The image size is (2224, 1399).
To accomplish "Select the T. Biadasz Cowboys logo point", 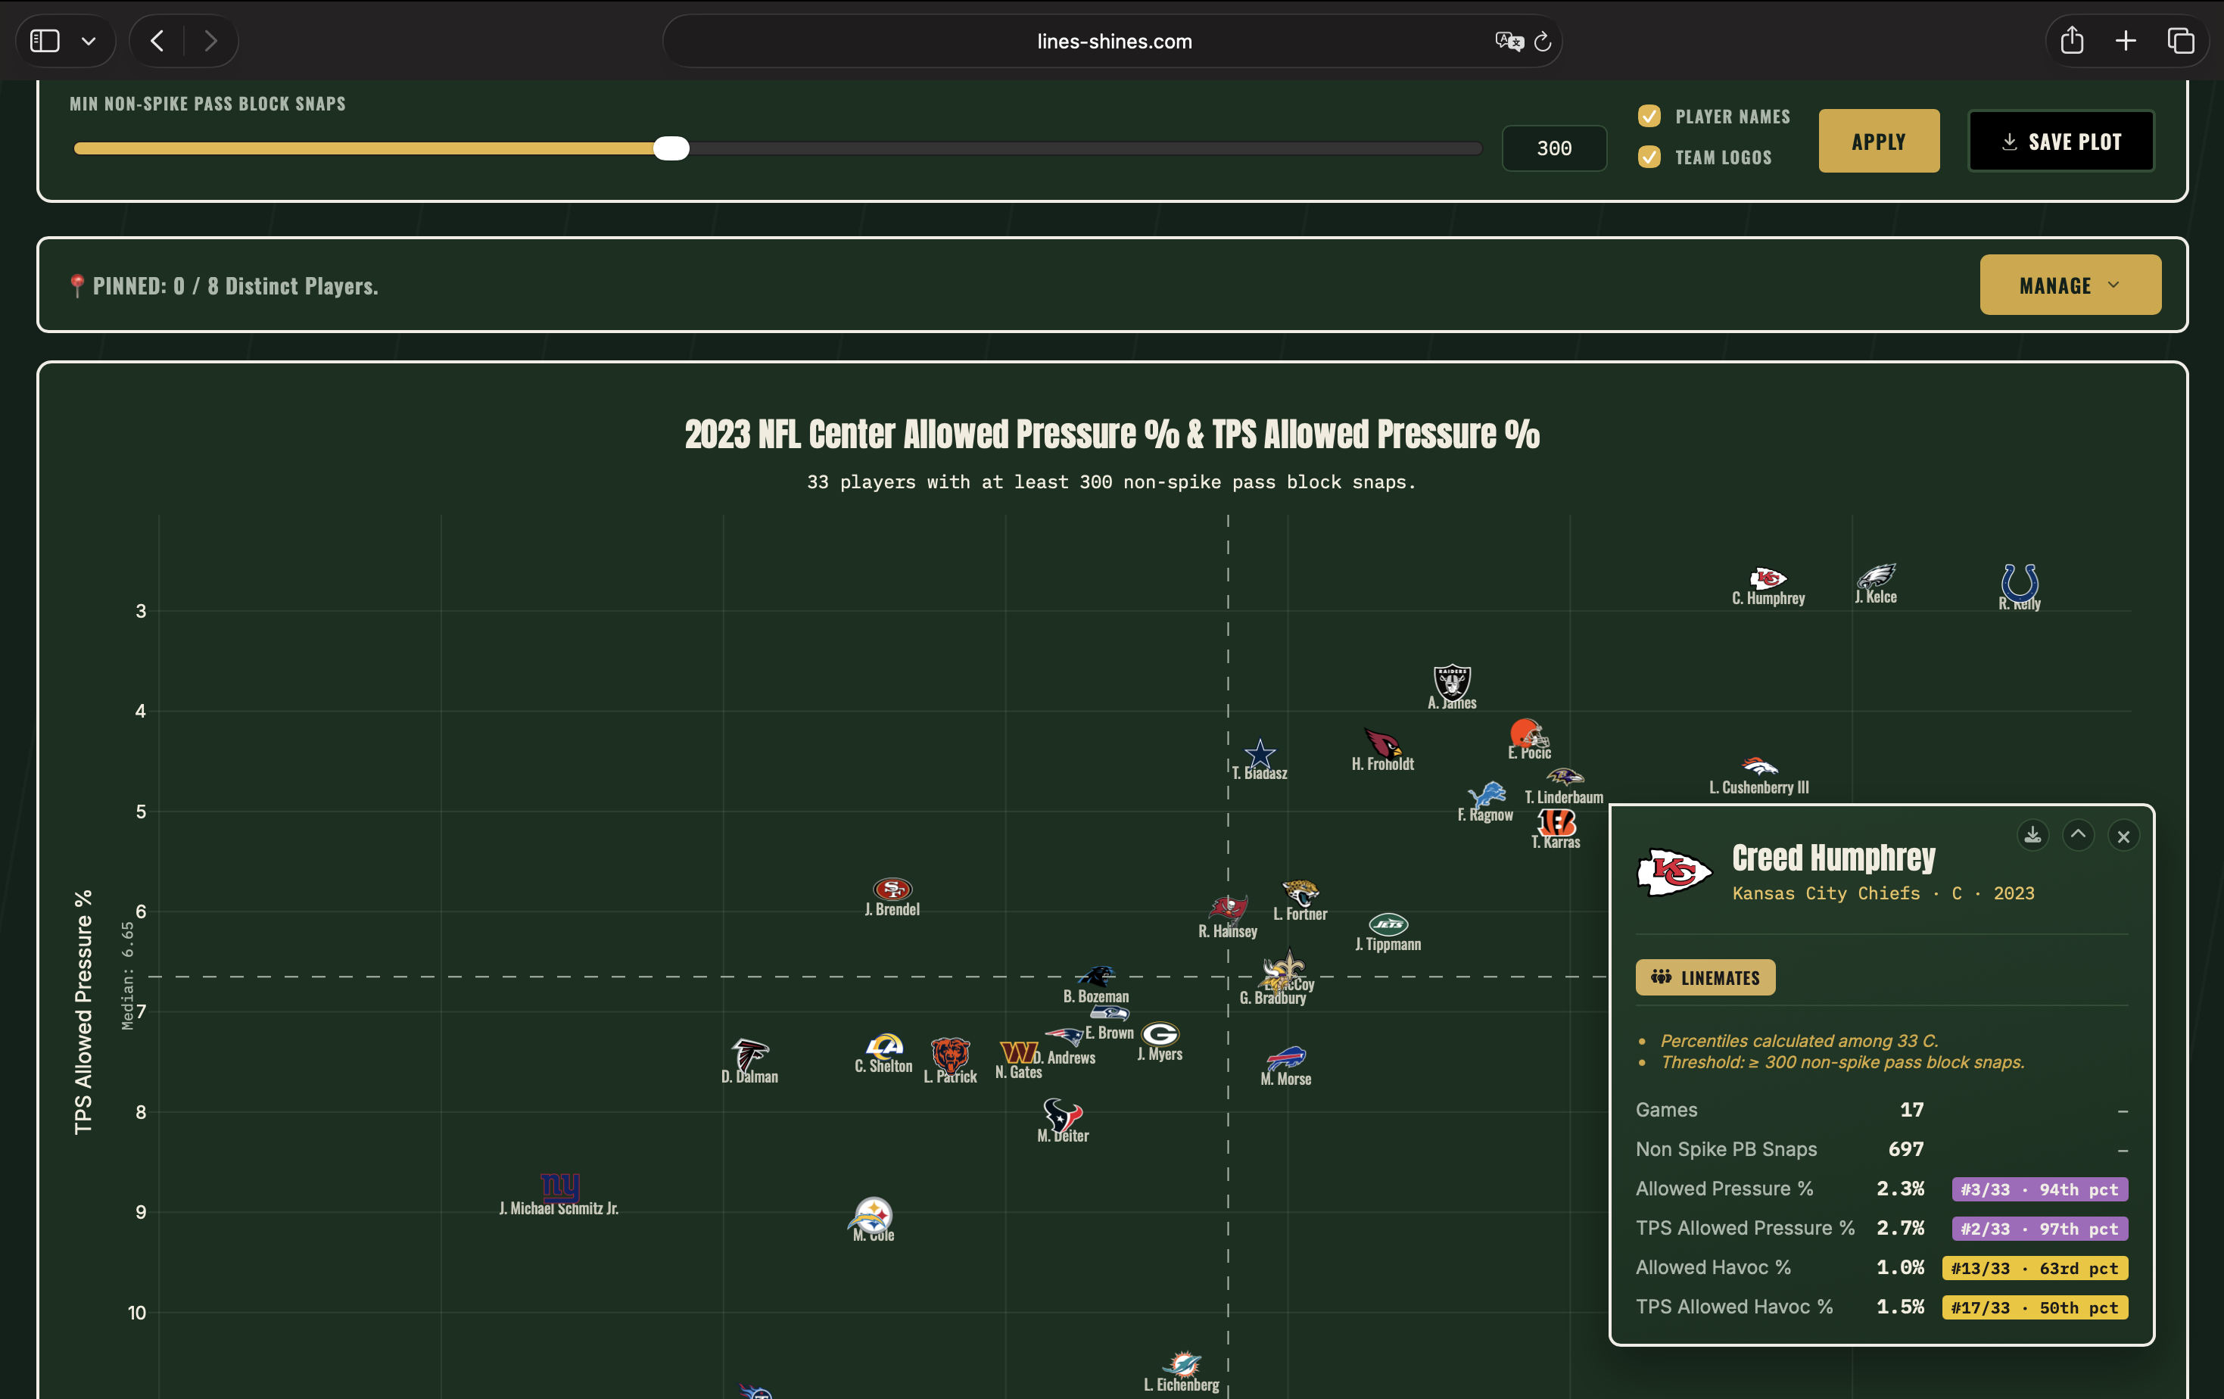I will click(x=1260, y=755).
